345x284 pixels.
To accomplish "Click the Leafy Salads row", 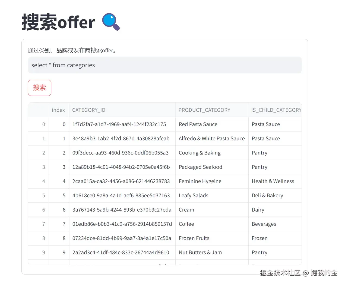I will coord(194,195).
